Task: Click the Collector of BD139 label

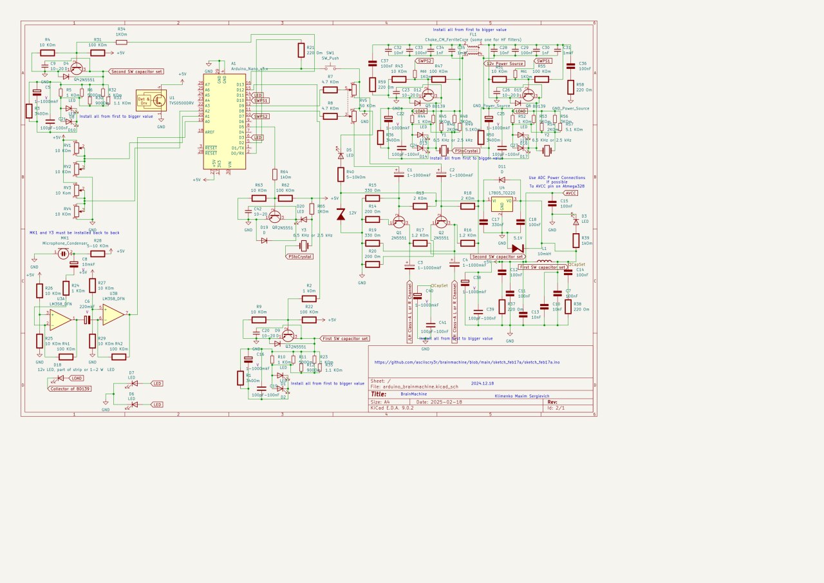Action: pos(70,388)
